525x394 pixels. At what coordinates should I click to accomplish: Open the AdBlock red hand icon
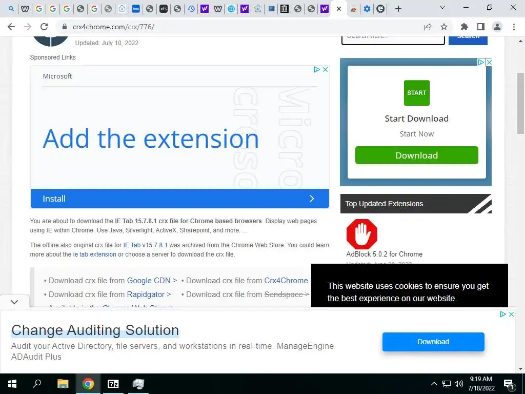[362, 234]
